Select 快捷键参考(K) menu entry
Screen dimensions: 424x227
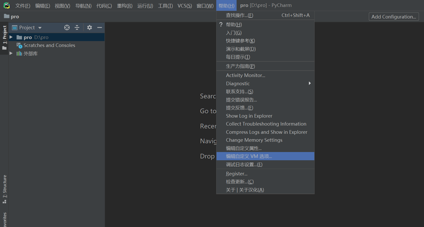point(265,41)
